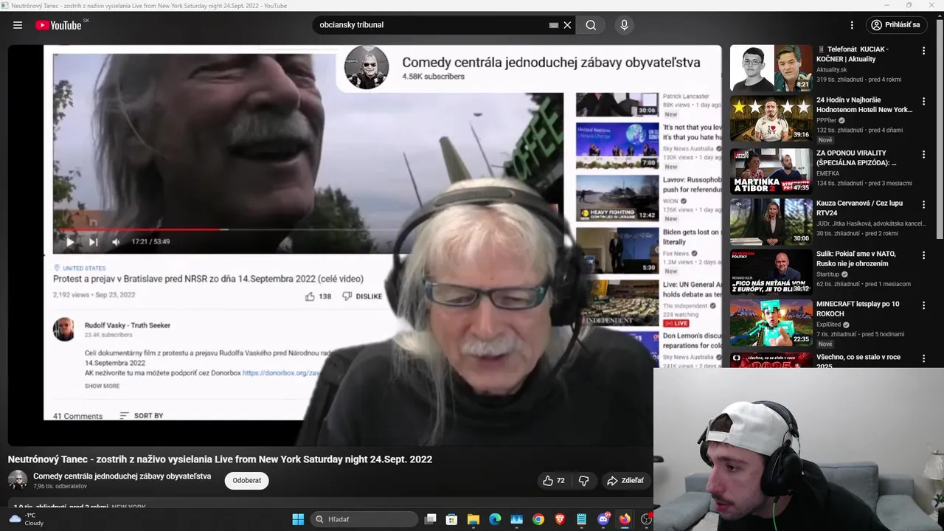Image resolution: width=944 pixels, height=531 pixels.
Task: Open title 'Všechno, co se stalo v roce 2025'
Action: 858,361
